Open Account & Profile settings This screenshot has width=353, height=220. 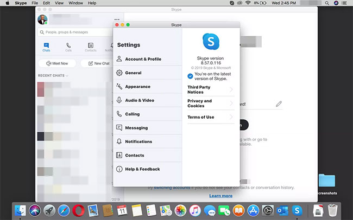point(148,59)
